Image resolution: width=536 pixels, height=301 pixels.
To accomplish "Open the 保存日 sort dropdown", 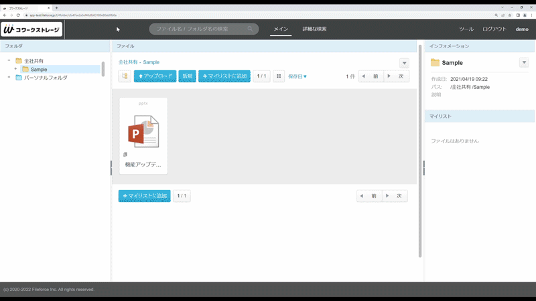I will pos(297,76).
